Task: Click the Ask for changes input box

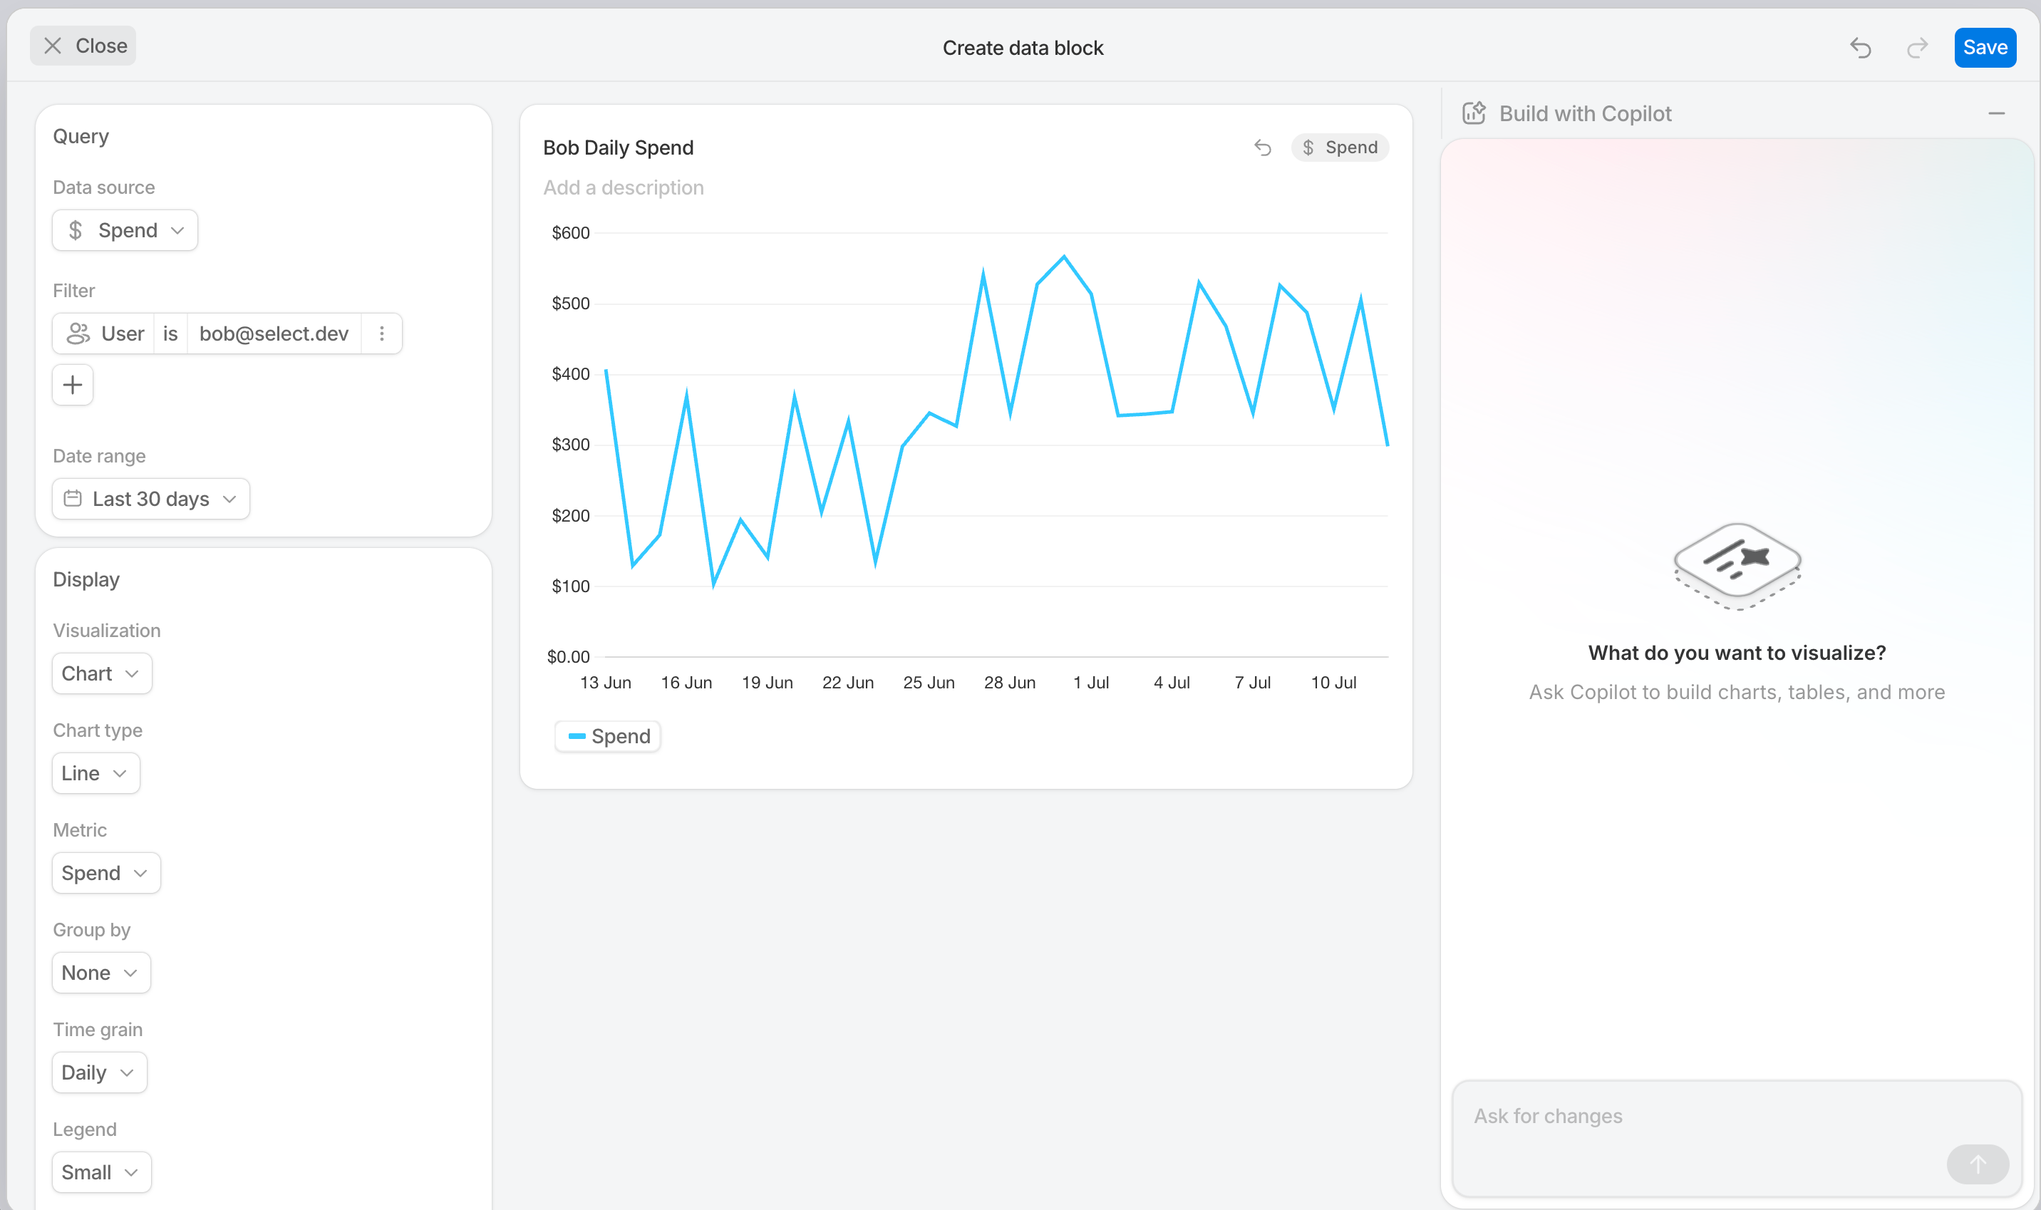Action: 1737,1138
